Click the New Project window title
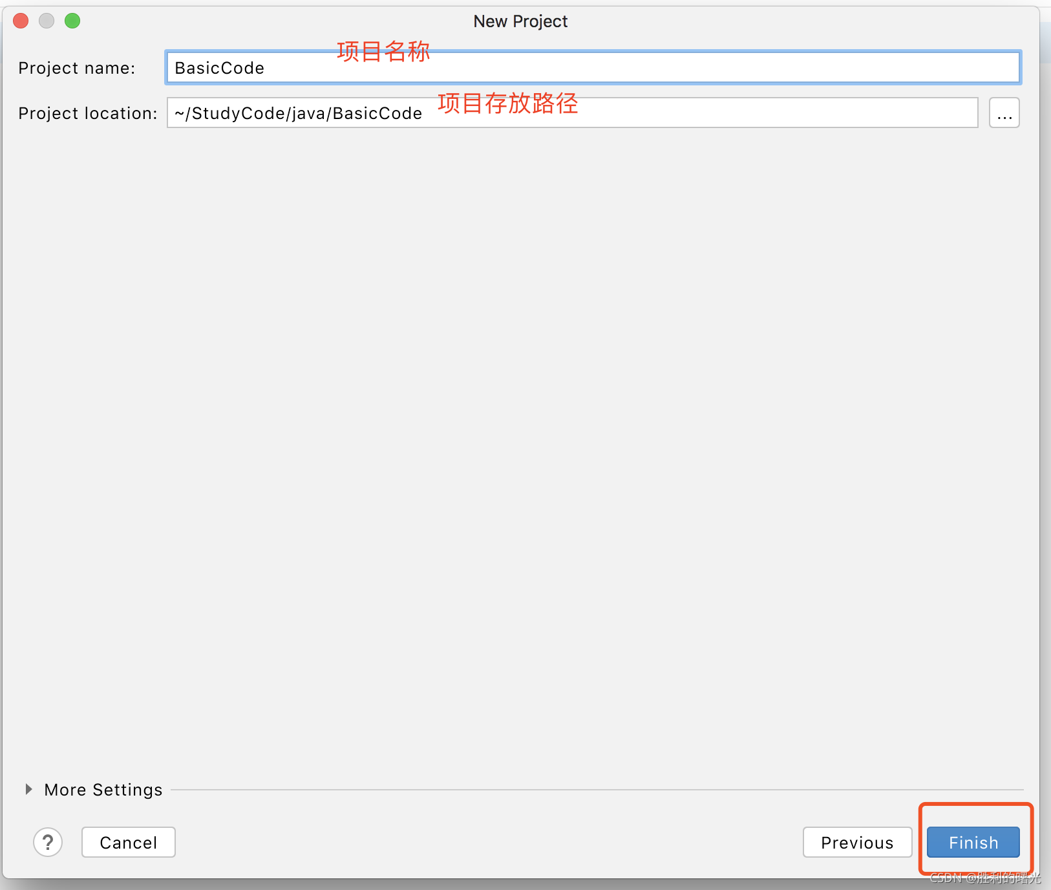This screenshot has width=1051, height=890. pos(520,21)
